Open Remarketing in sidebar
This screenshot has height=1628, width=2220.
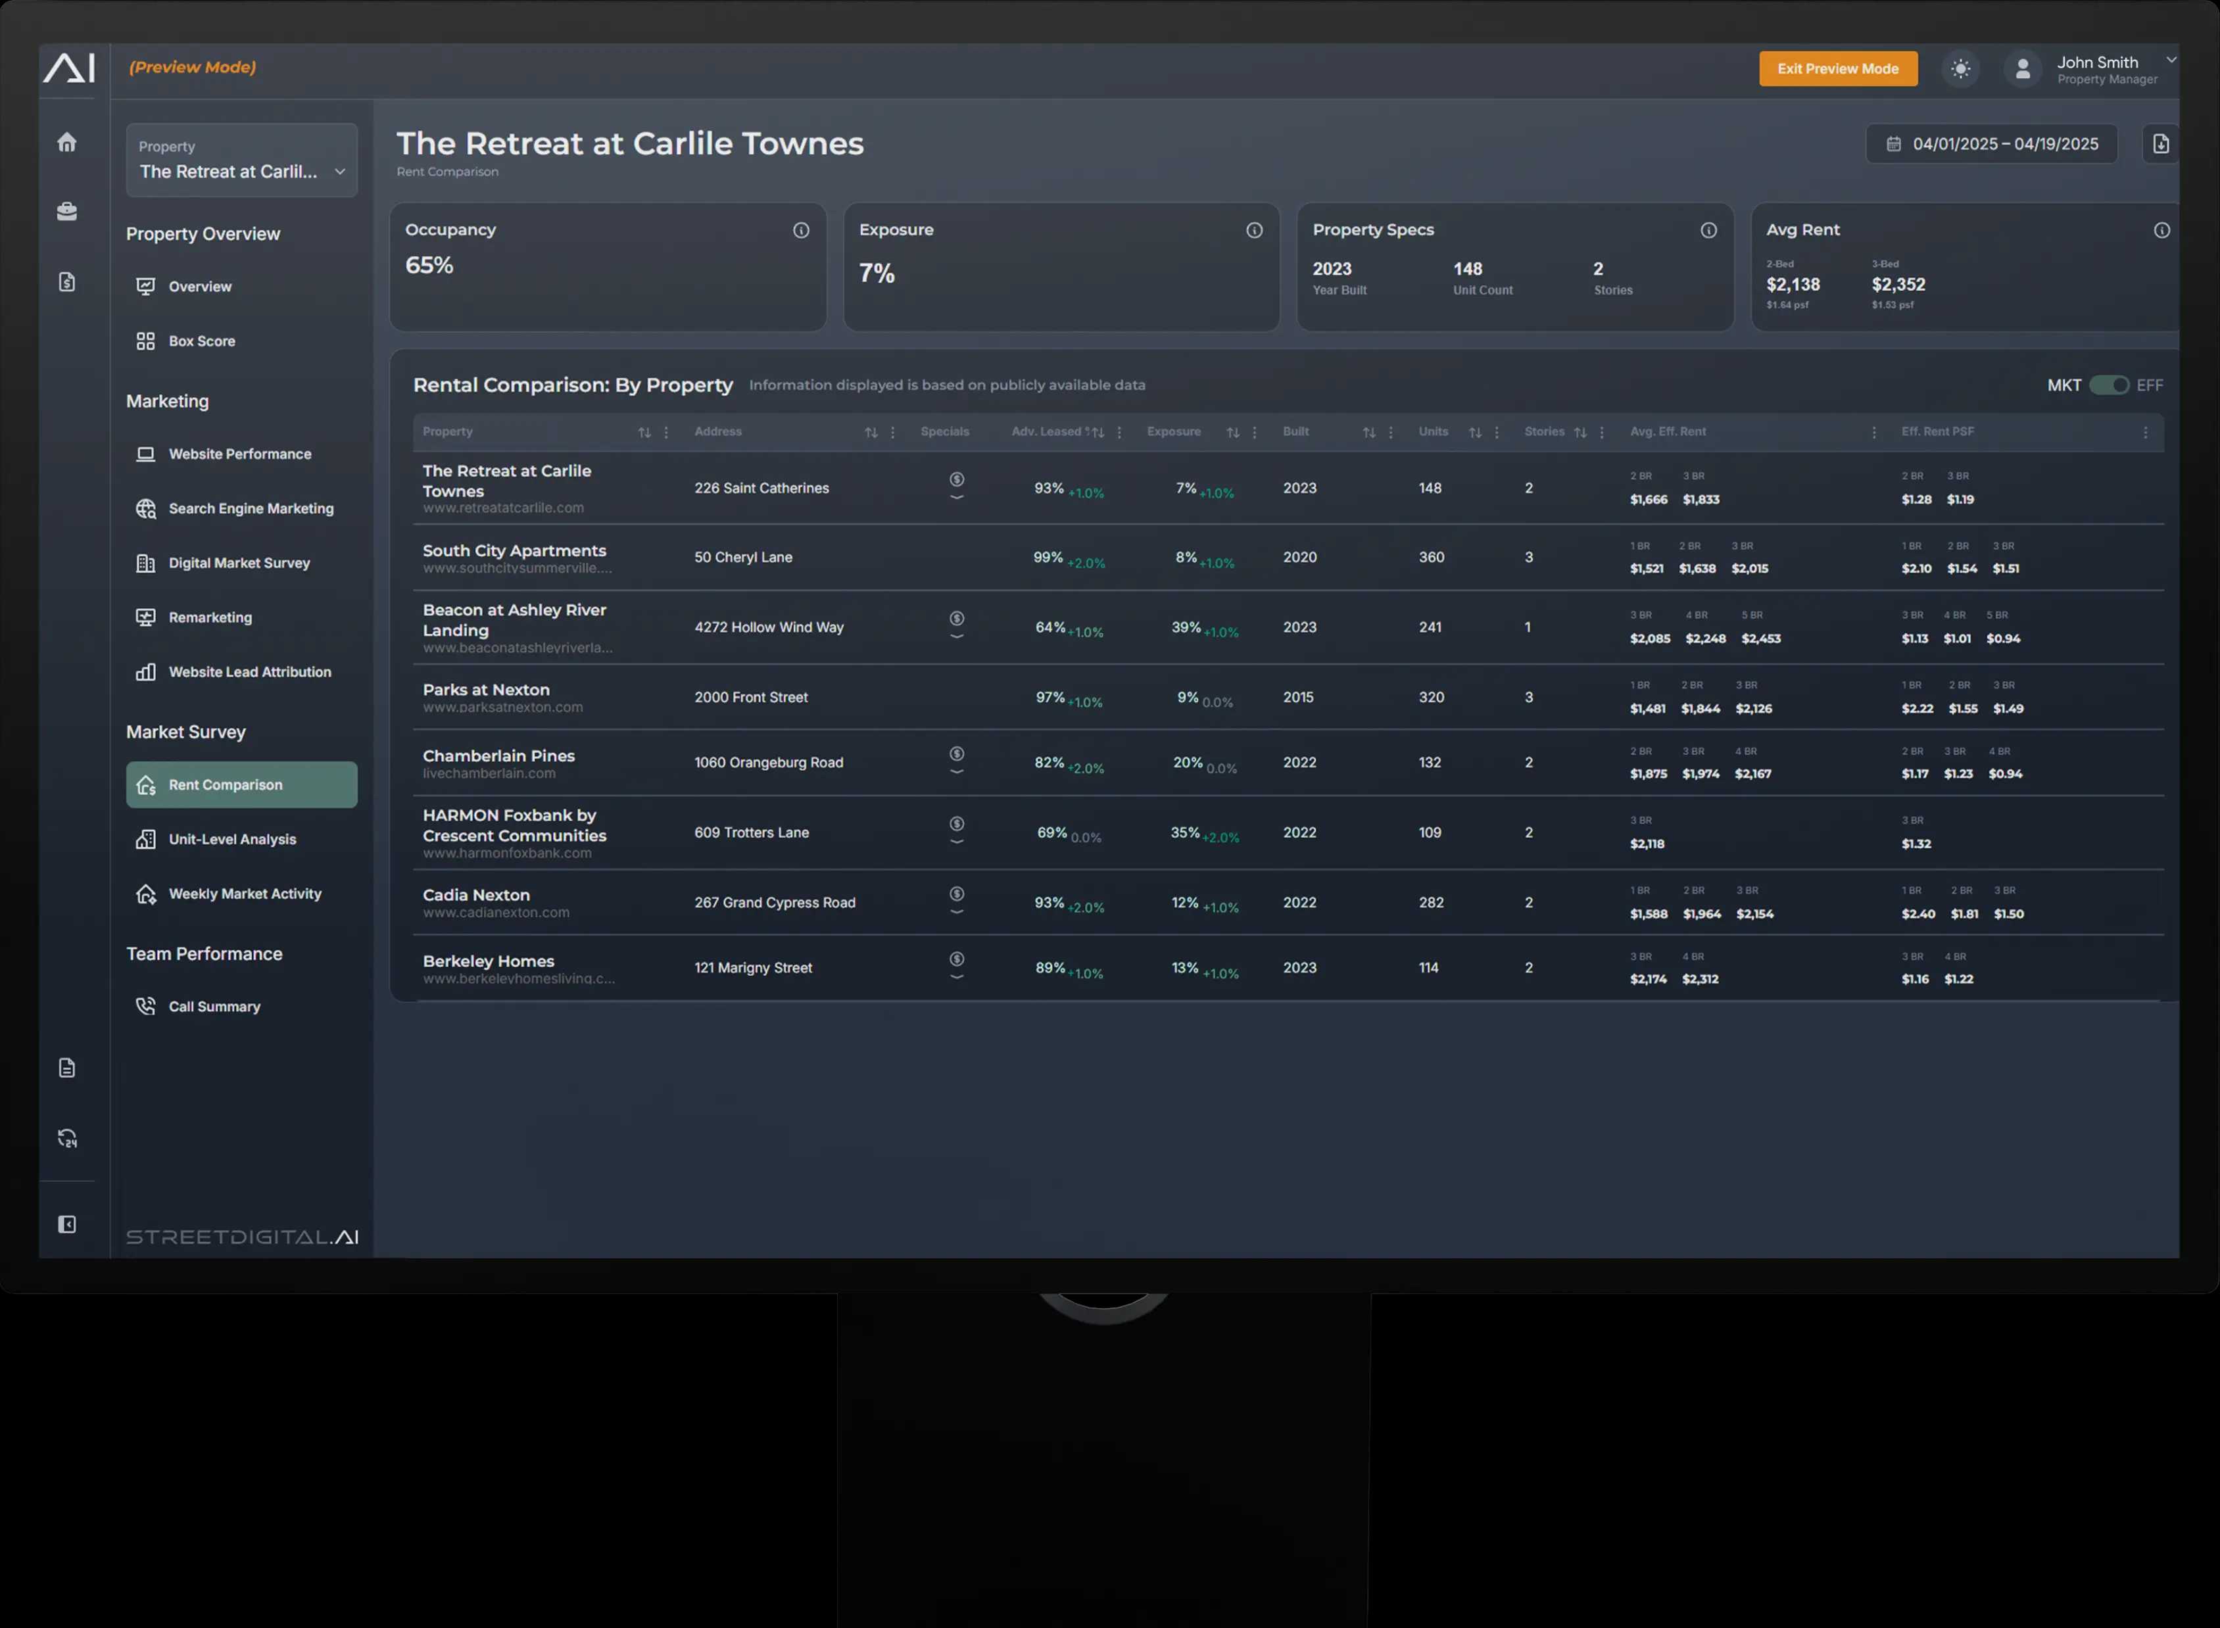[x=241, y=618]
